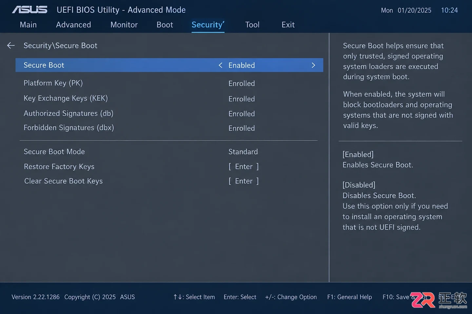Image resolution: width=472 pixels, height=314 pixels.
Task: Click Enrolled status for Authorized Signatures
Action: [242, 114]
